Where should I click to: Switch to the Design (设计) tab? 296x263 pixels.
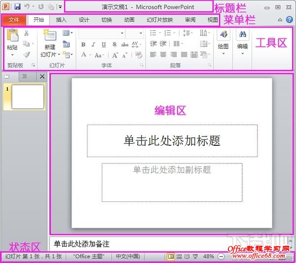point(84,20)
